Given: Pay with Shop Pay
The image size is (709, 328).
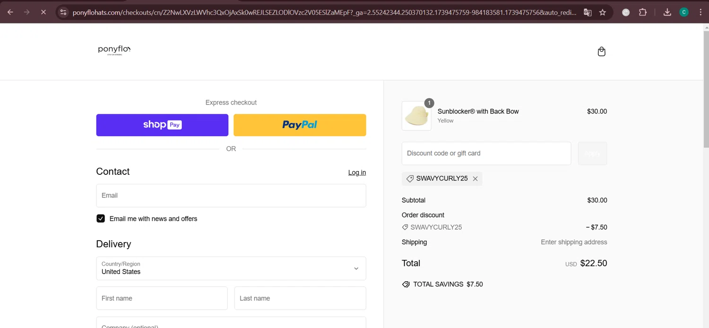Looking at the screenshot, I should click(x=162, y=125).
